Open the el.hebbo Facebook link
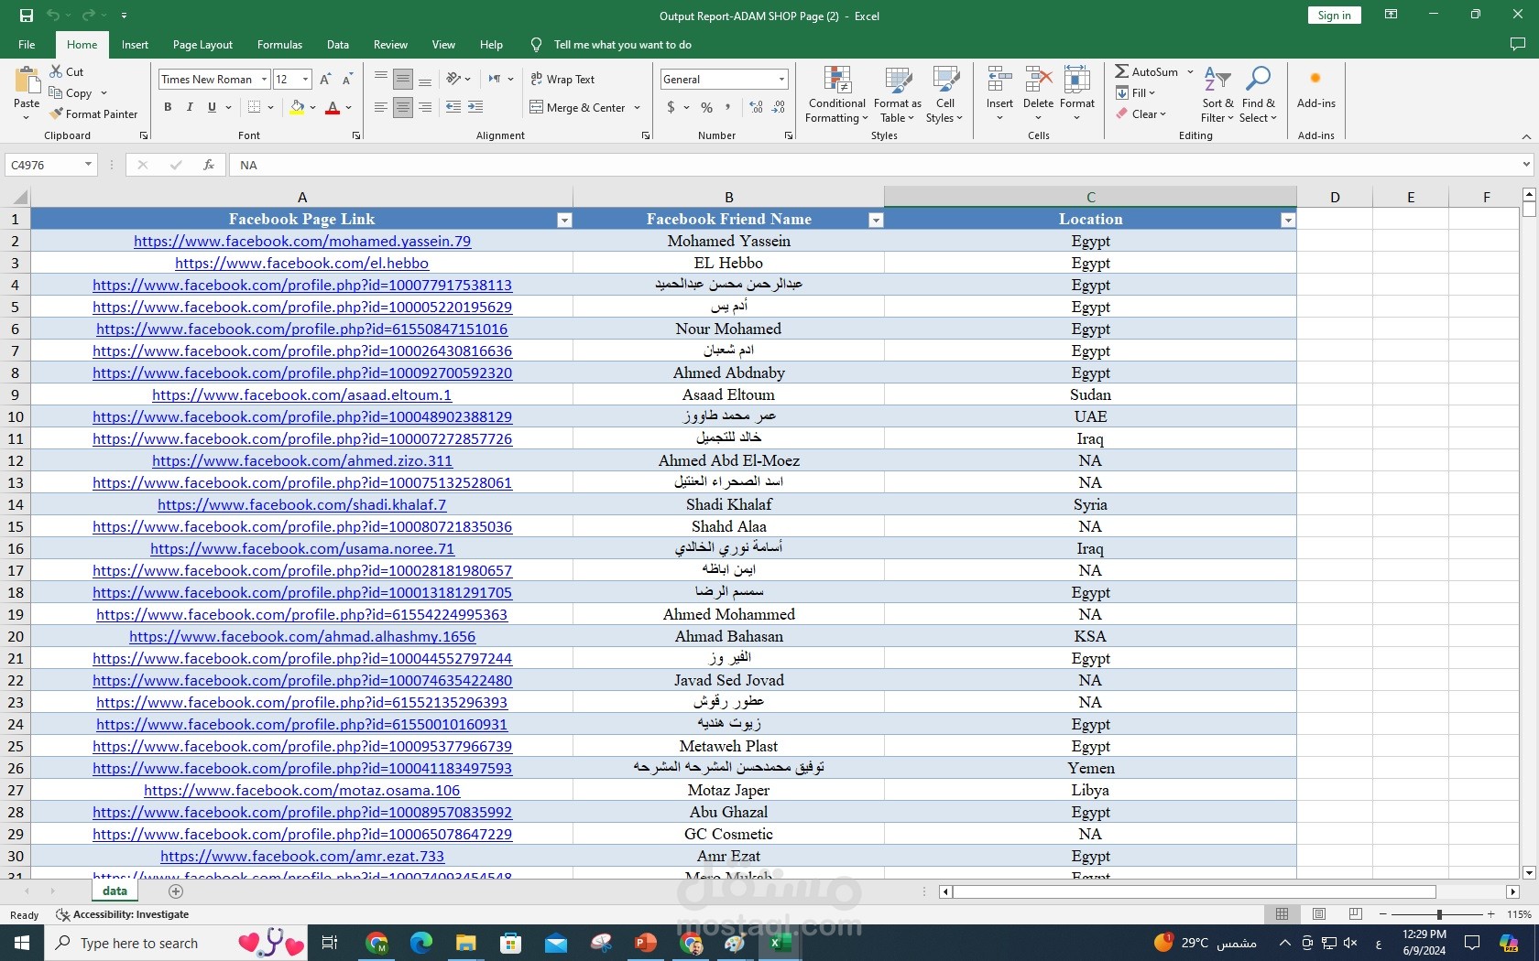This screenshot has height=961, width=1539. (302, 264)
